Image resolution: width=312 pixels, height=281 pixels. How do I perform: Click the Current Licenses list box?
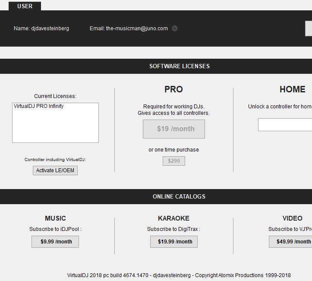click(55, 123)
